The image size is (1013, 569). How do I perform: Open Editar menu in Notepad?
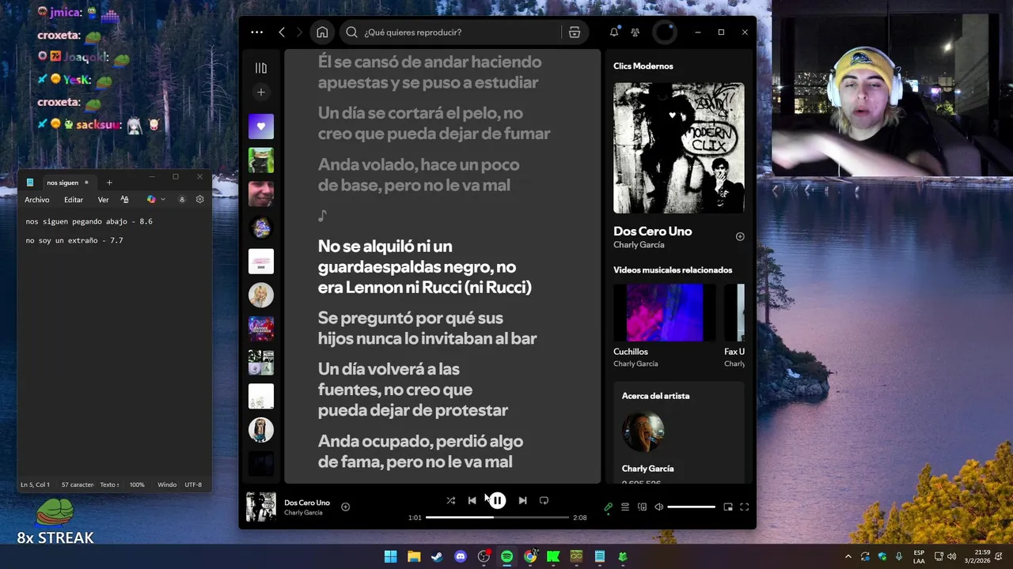74,200
